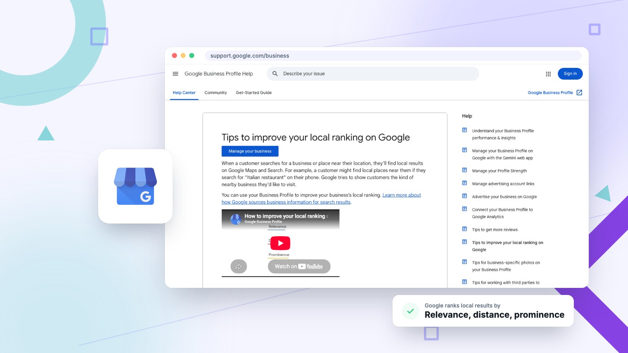Screen dimensions: 628x353
Task: Click the Describe your issue search field
Action: [373, 74]
